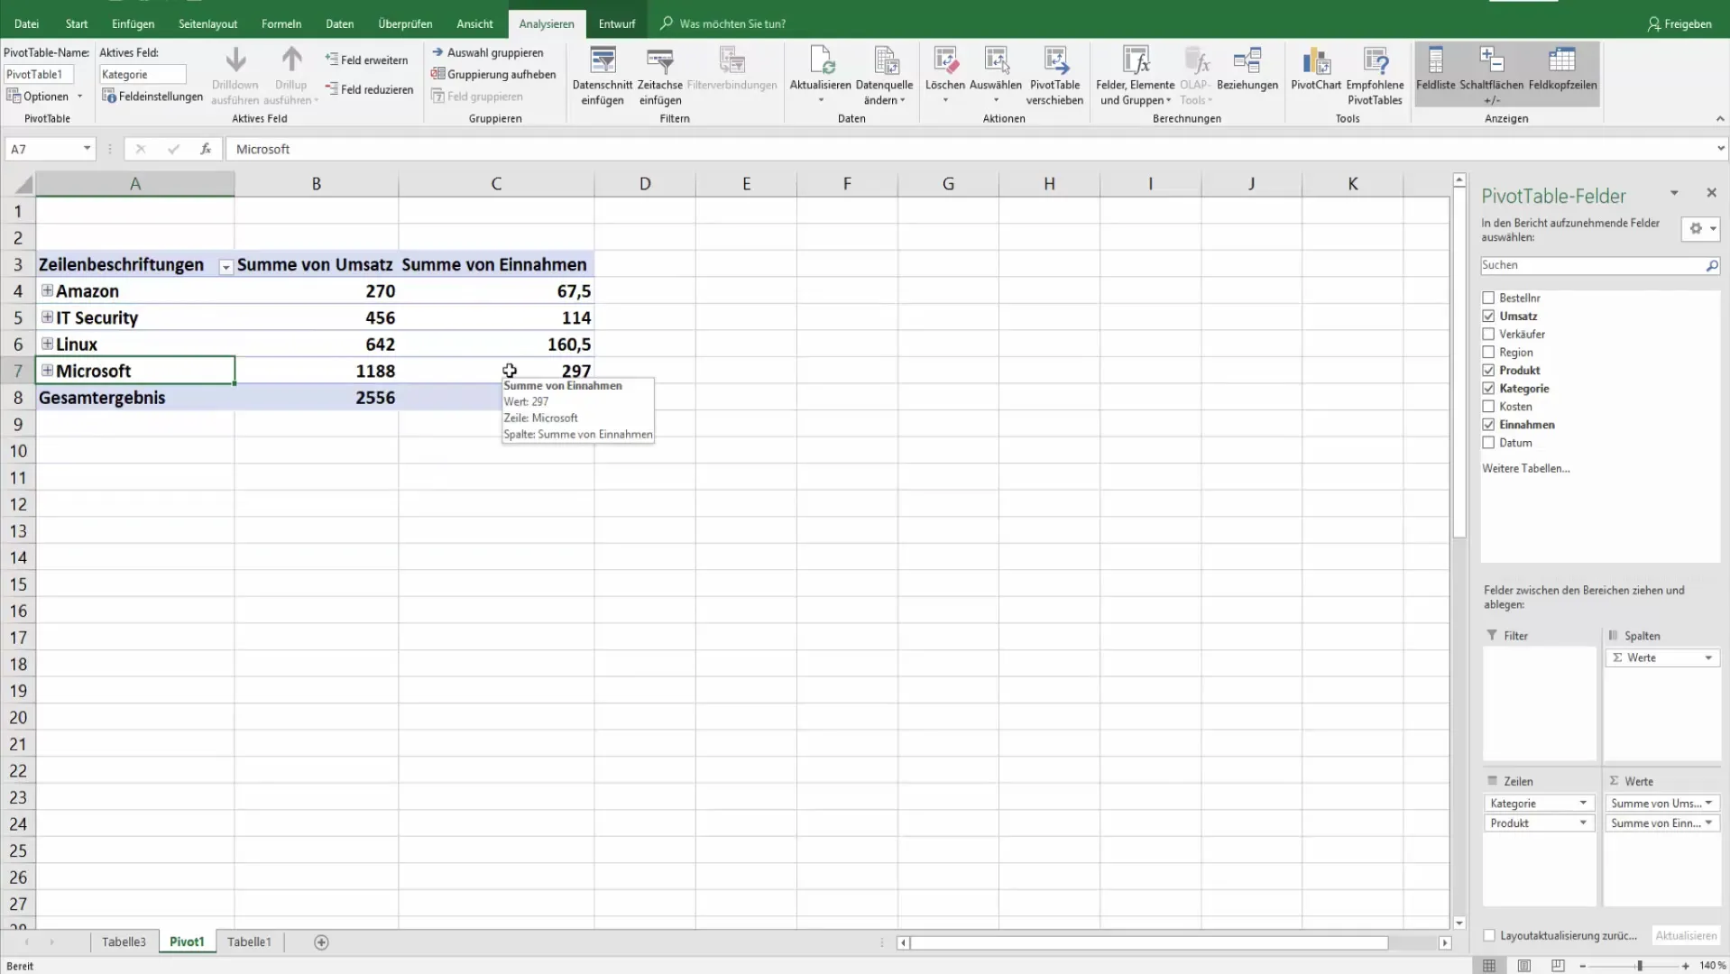Check the Datum field
Screen dimensions: 1730x974
(x=1488, y=442)
